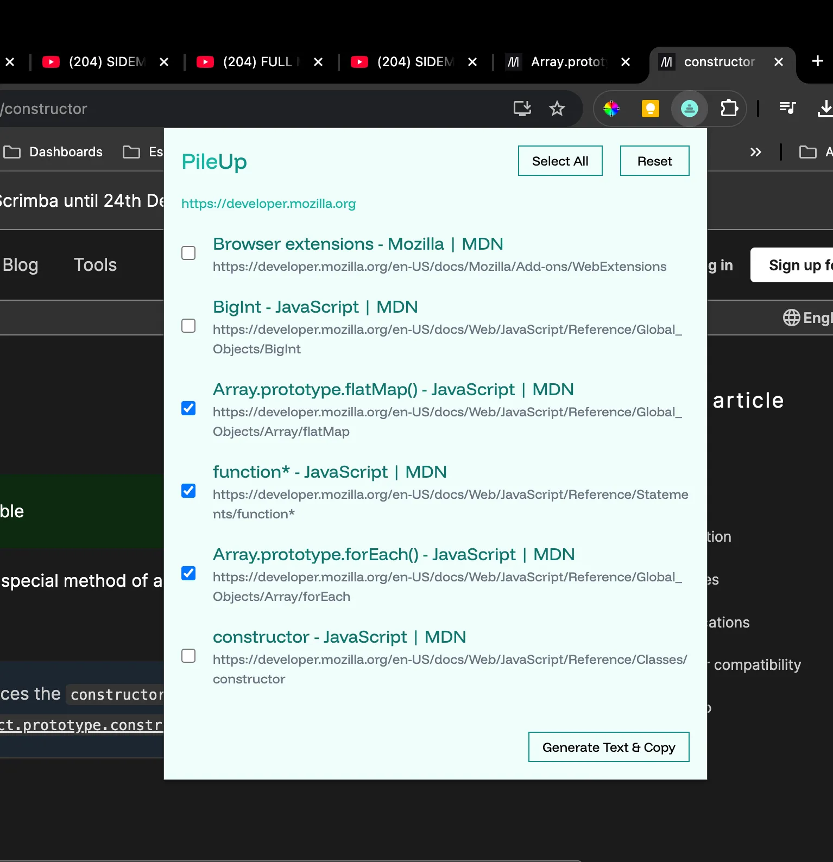The height and width of the screenshot is (862, 833).
Task: Open constructor - JavaScript | MDN title
Action: click(x=339, y=637)
